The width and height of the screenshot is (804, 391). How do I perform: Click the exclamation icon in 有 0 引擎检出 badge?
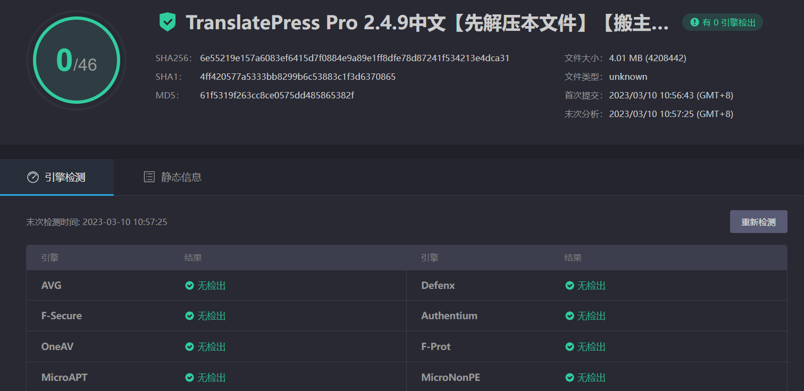click(694, 22)
